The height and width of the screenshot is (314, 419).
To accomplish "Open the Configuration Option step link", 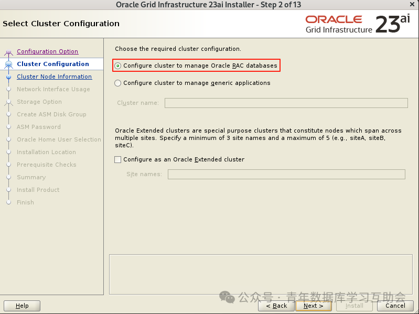I will tap(48, 51).
